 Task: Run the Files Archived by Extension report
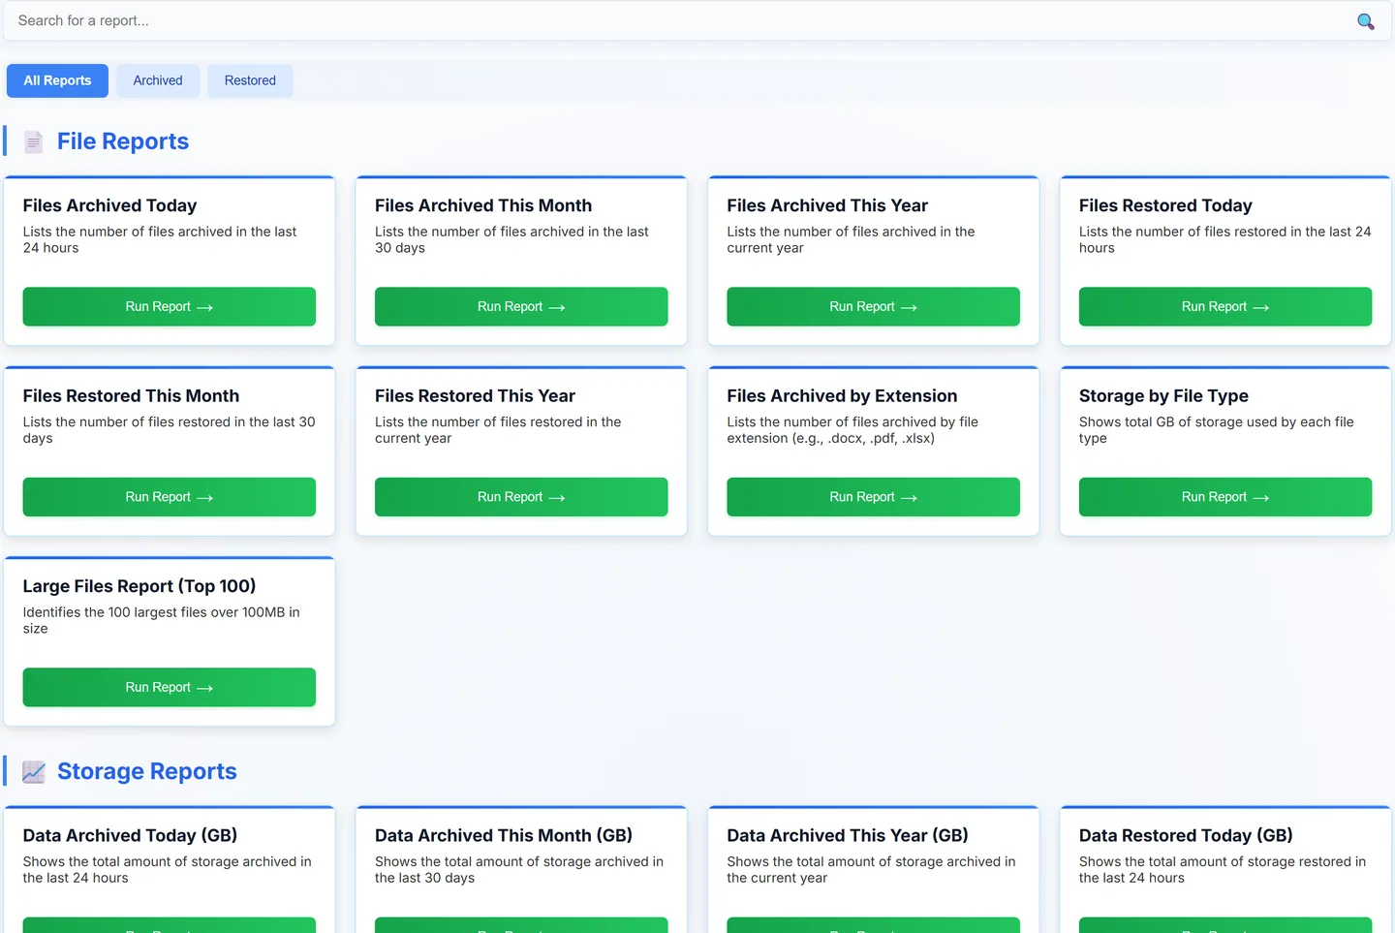pyautogui.click(x=873, y=497)
